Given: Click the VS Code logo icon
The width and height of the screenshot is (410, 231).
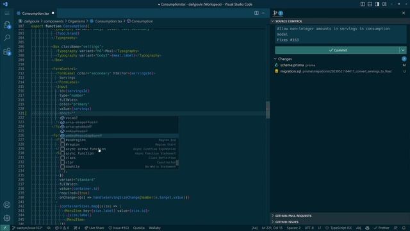Looking at the screenshot, I should [x=5, y=4].
